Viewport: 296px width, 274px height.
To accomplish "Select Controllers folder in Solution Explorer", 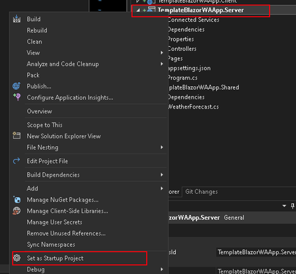I will click(182, 49).
